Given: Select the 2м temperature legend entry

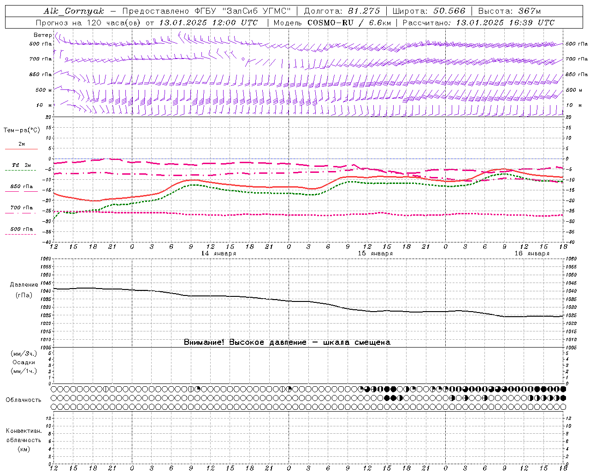Looking at the screenshot, I should coord(22,144).
